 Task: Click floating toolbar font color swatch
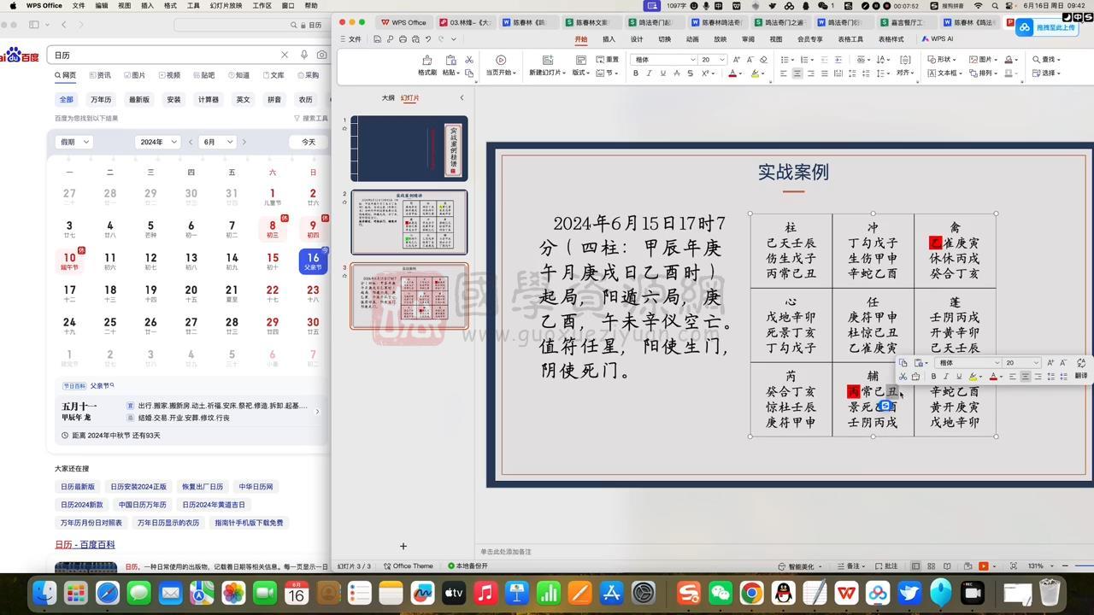993,376
